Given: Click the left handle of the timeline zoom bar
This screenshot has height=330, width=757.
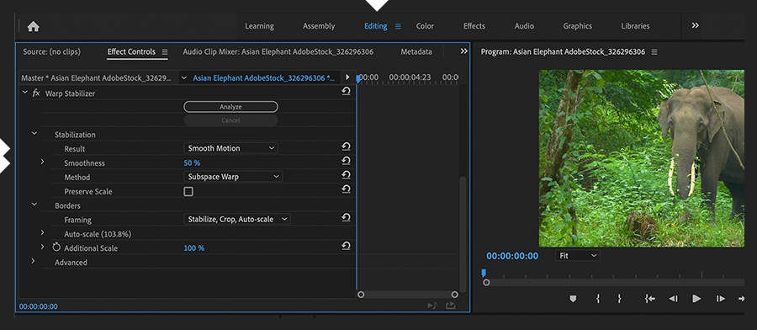Looking at the screenshot, I should [x=361, y=295].
